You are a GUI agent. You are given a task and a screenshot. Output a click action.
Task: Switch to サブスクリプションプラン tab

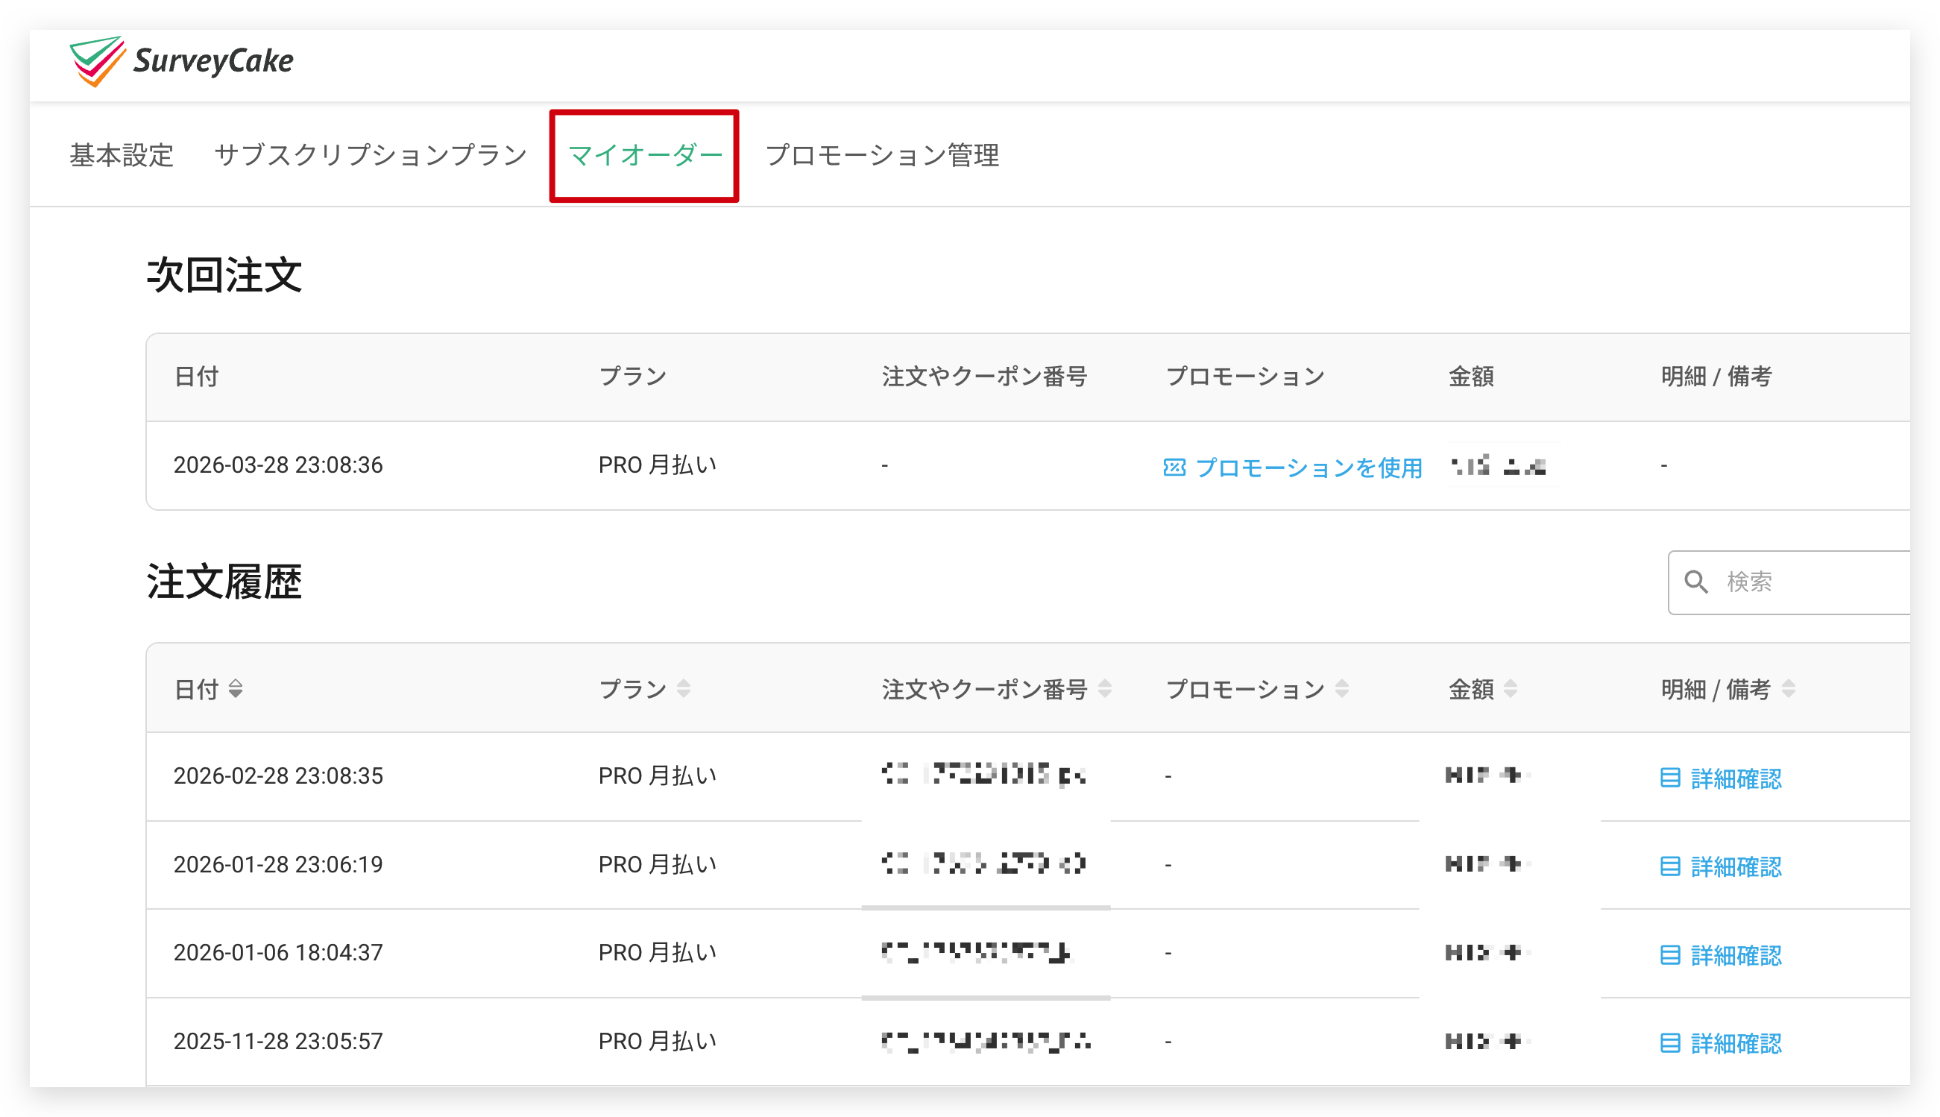pyautogui.click(x=371, y=156)
